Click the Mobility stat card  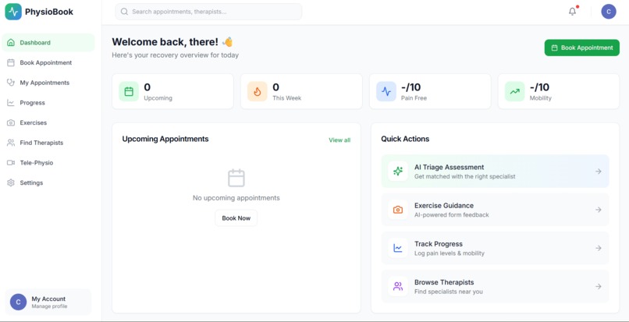[559, 91]
